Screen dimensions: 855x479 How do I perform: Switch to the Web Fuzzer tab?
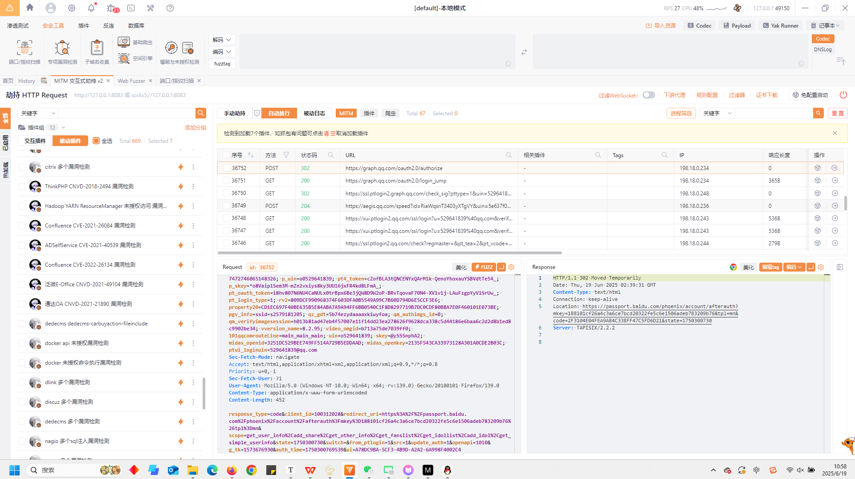tap(131, 81)
